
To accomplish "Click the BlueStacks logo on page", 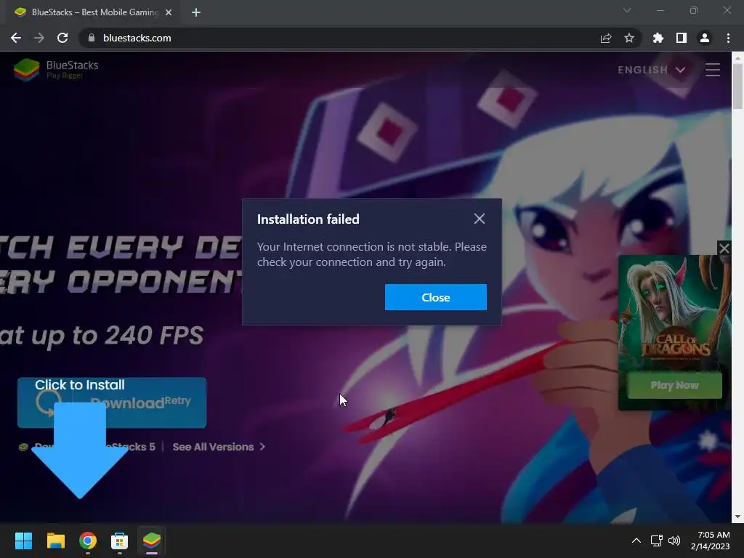I will 57,70.
